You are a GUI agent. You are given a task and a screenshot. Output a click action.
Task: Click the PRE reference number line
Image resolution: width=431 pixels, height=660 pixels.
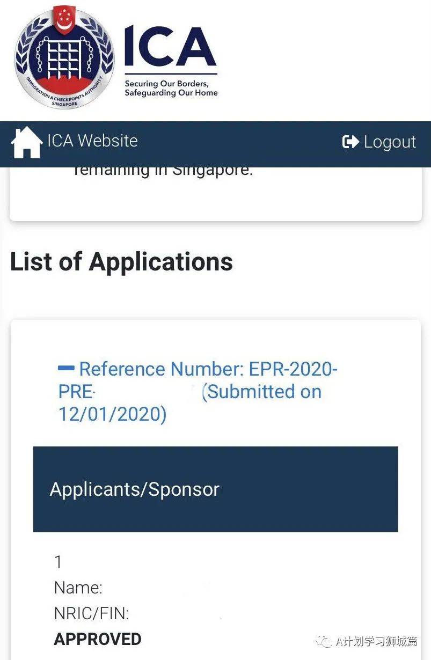[x=76, y=392]
